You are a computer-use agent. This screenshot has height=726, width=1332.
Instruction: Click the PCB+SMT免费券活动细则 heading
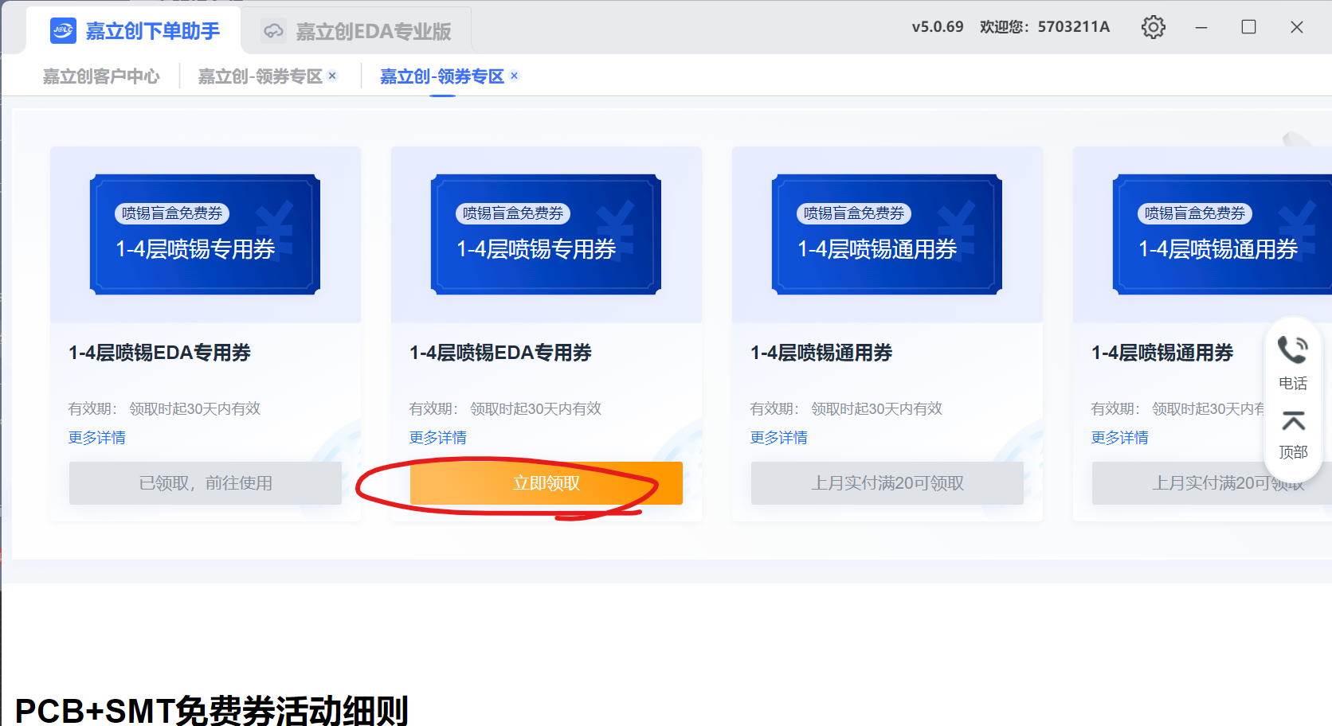point(212,710)
